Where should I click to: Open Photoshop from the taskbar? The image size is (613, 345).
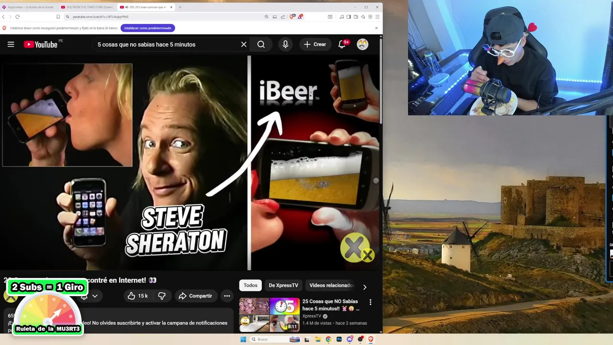(339, 339)
